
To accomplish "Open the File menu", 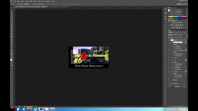I will 15,1.
